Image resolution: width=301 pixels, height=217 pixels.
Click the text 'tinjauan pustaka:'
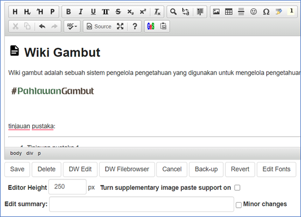click(x=32, y=126)
